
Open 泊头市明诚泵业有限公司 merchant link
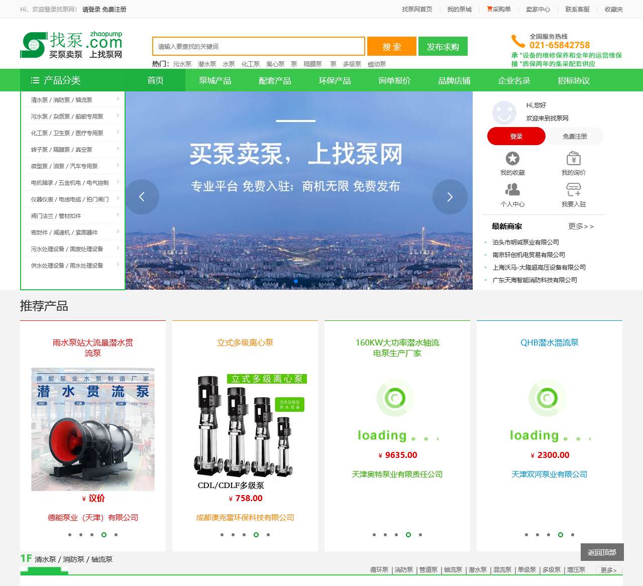[525, 242]
